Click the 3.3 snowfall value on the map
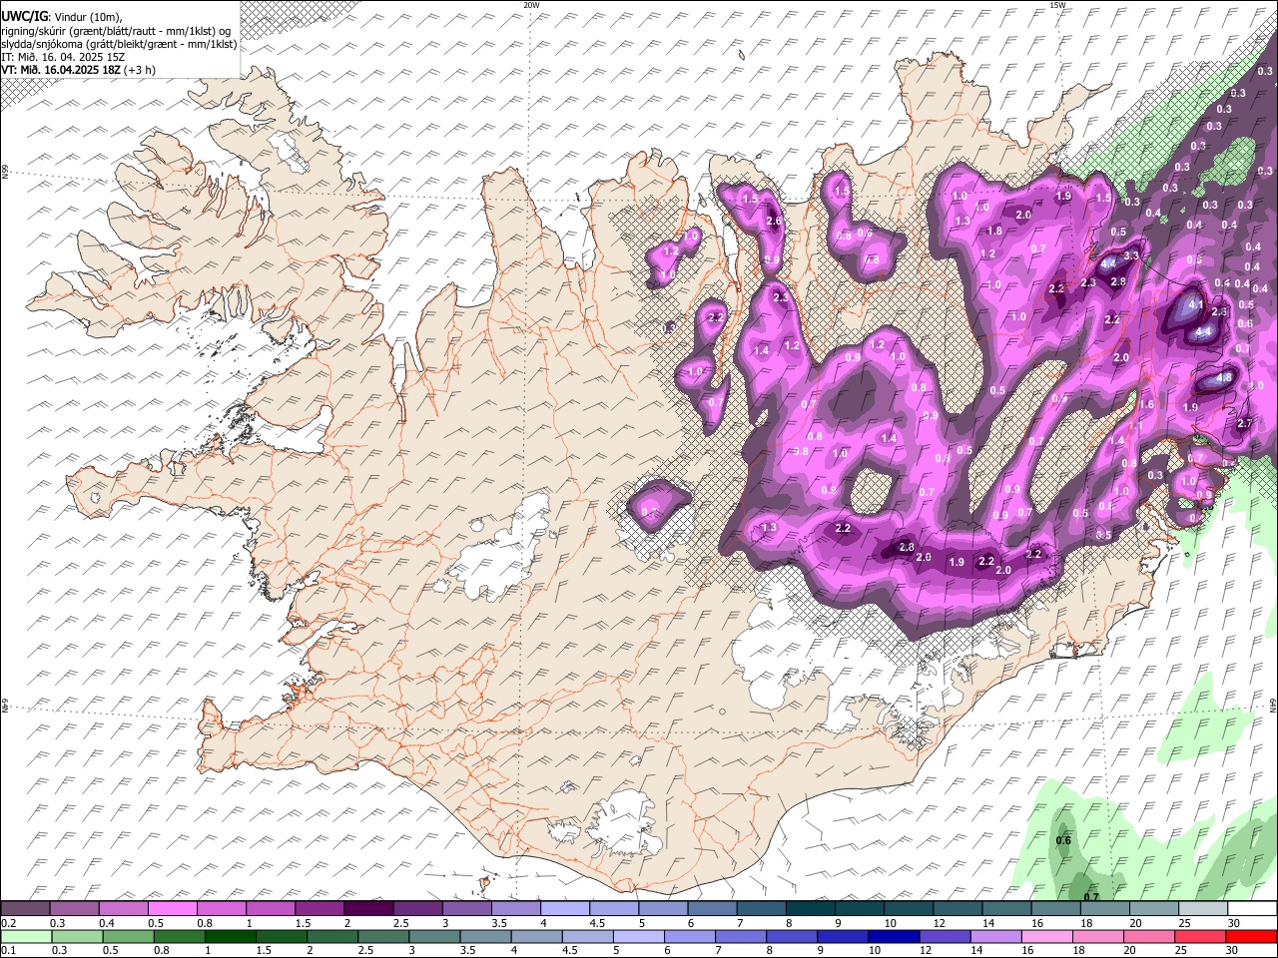The width and height of the screenshot is (1278, 958). point(1131,256)
